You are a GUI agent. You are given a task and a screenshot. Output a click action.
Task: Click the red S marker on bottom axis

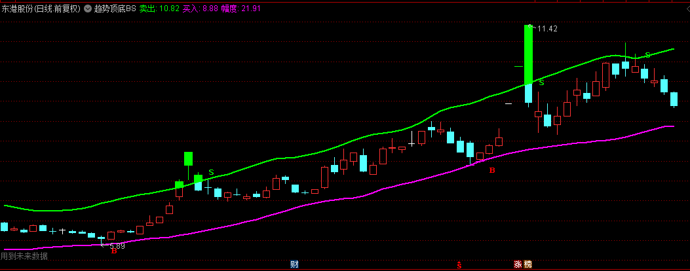pos(459,264)
